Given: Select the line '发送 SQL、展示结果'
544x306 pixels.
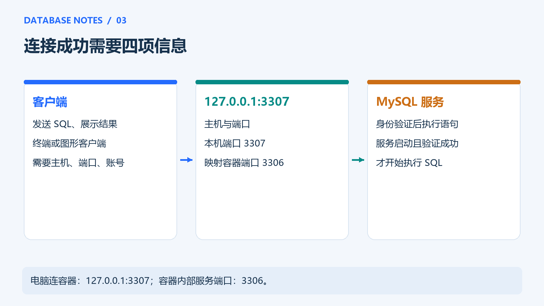Looking at the screenshot, I should coord(75,124).
